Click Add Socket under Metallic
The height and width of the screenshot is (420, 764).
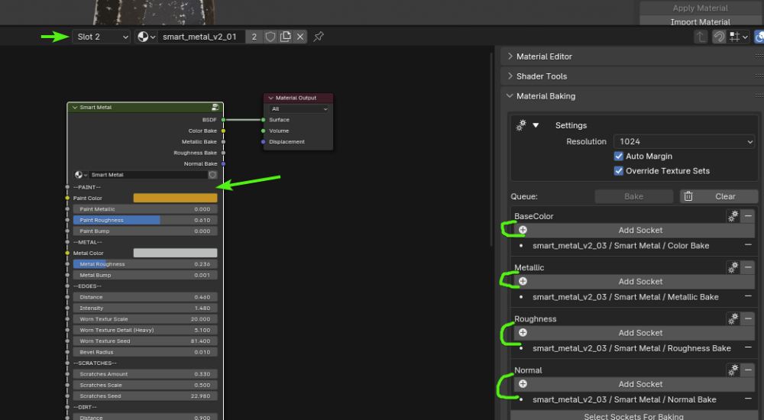click(634, 282)
